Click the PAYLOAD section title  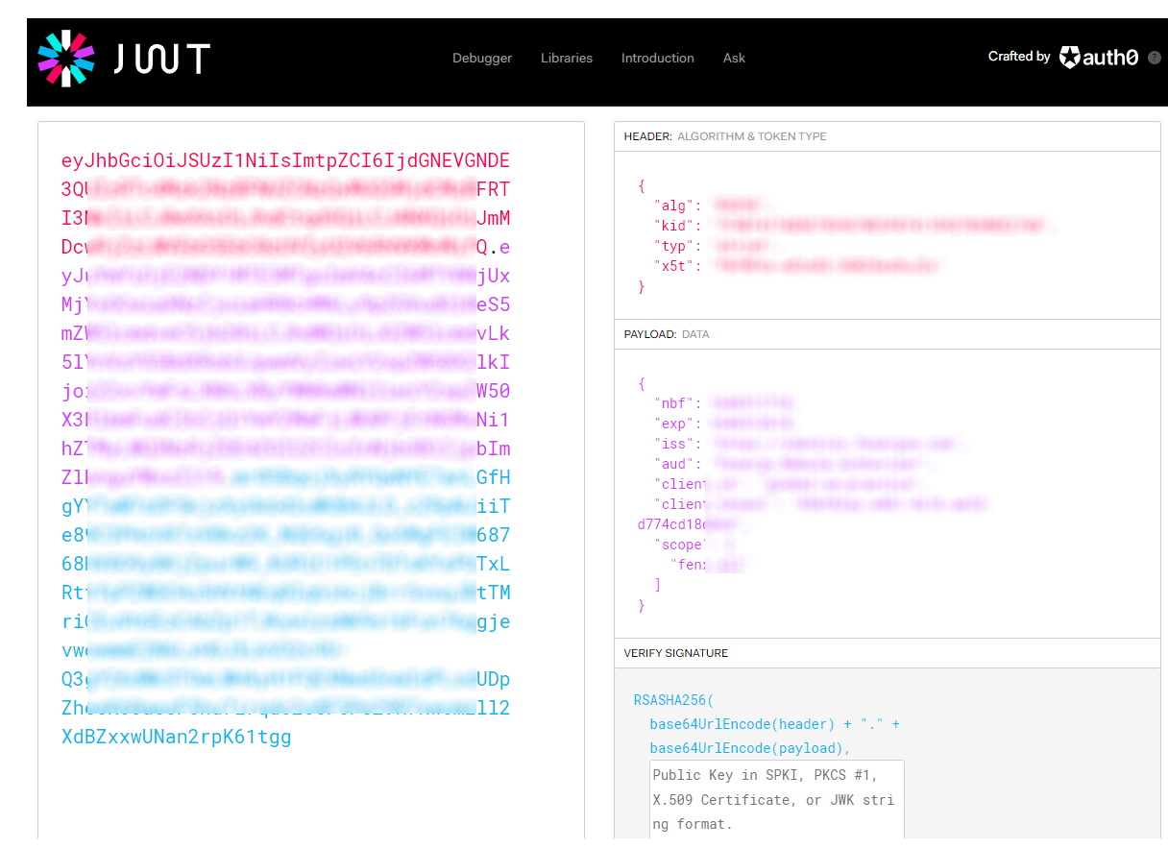(650, 334)
